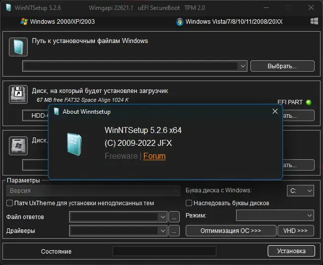Click the VHD >>> button
This screenshot has height=265, width=323.
point(296,230)
